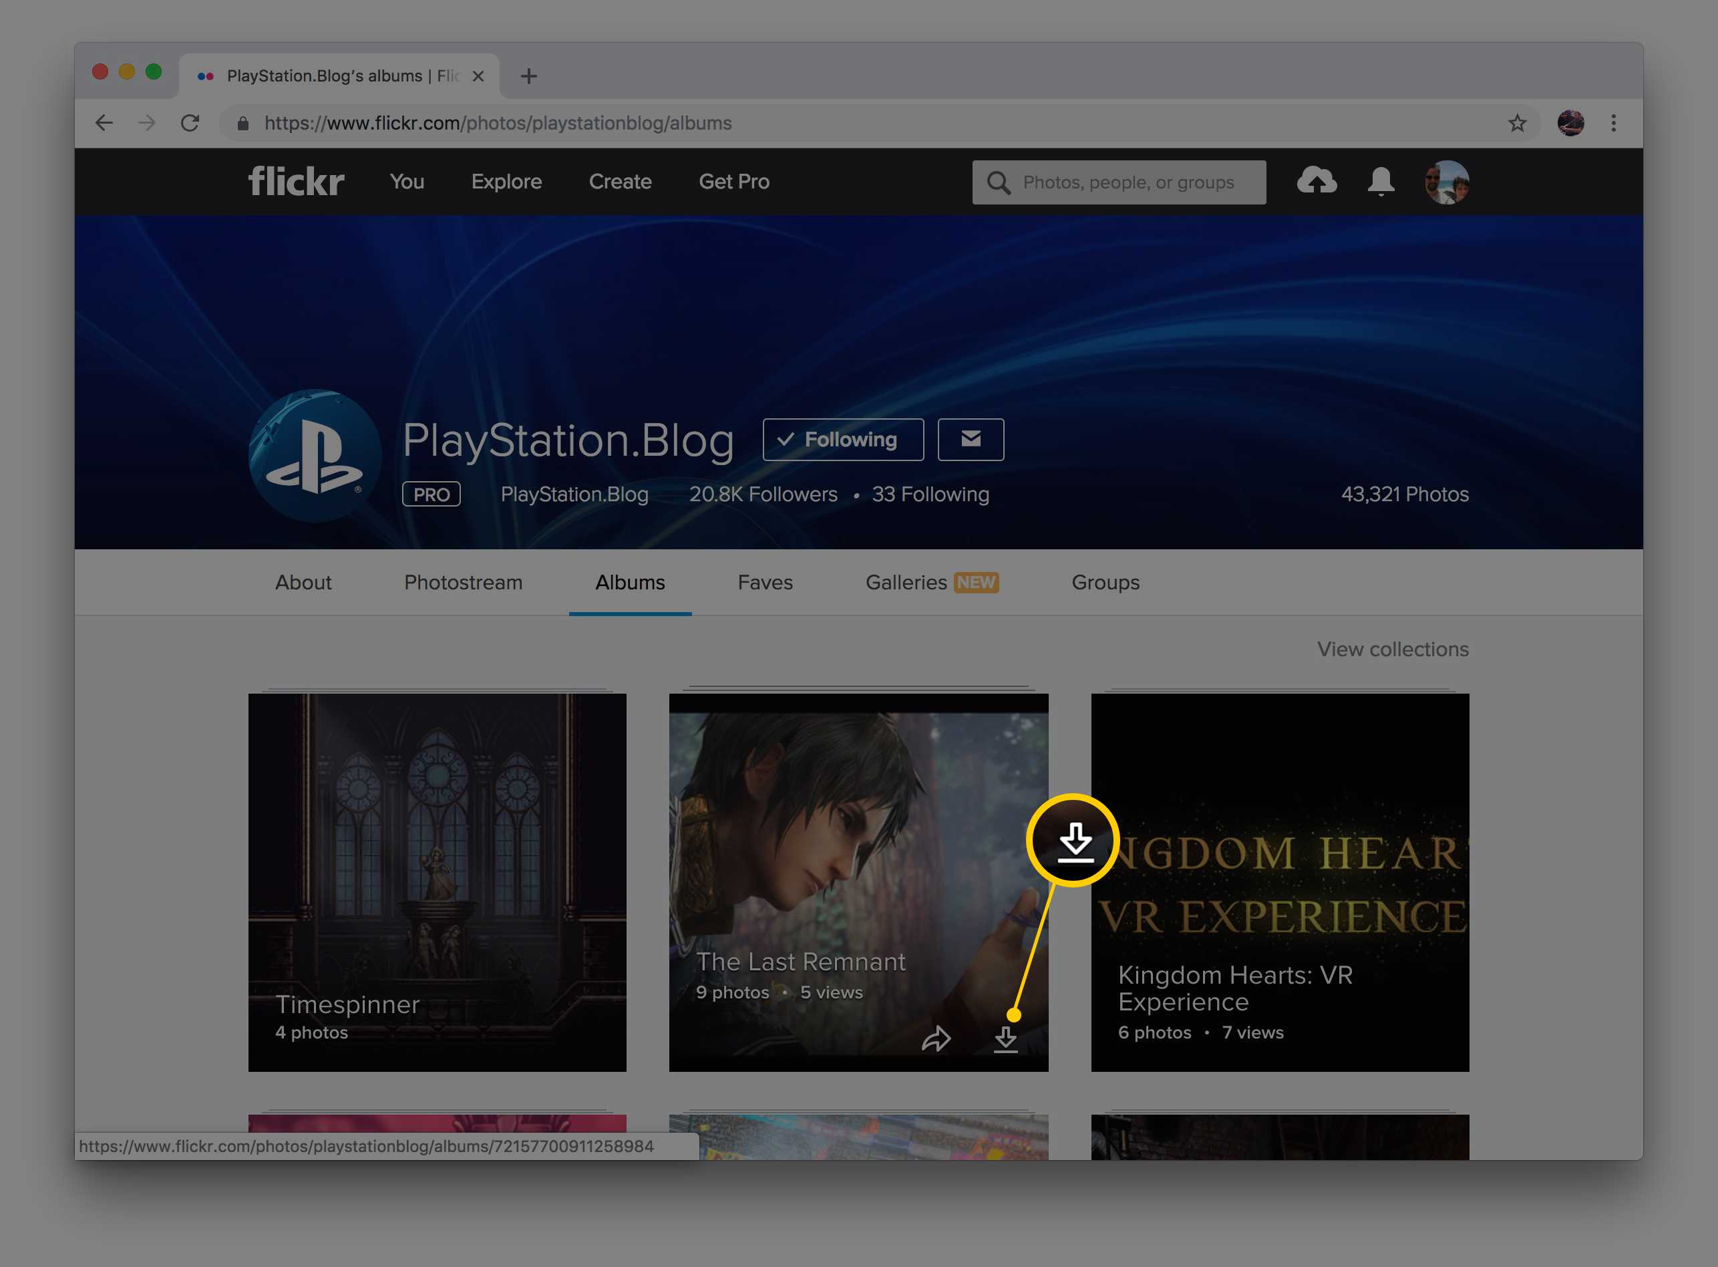This screenshot has height=1267, width=1718.
Task: Switch to the Photostream tab
Action: (x=463, y=582)
